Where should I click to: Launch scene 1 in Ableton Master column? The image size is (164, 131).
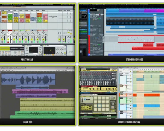[68, 12]
